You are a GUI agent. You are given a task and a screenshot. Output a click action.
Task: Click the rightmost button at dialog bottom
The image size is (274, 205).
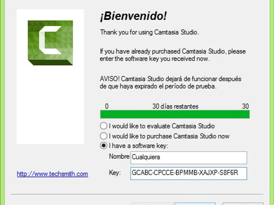pyautogui.click(x=243, y=204)
